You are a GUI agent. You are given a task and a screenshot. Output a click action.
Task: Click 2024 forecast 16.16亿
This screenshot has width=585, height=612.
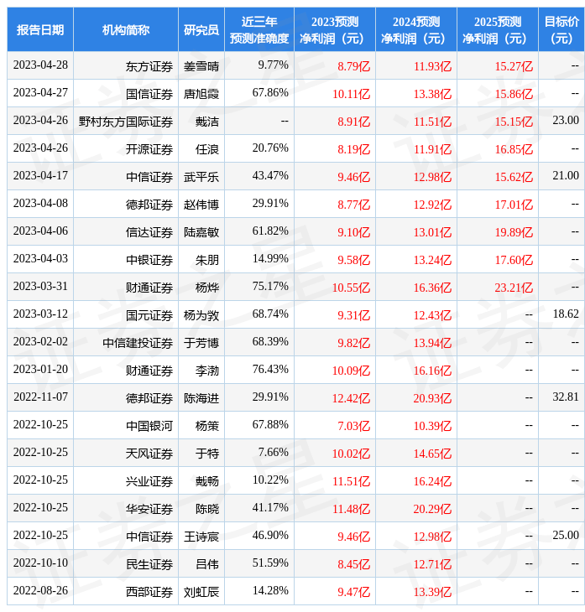432,371
